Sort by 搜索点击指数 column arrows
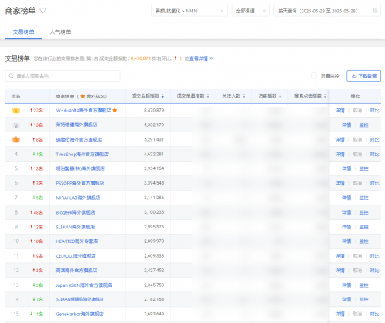This screenshot has width=385, height=323. pyautogui.click(x=325, y=96)
